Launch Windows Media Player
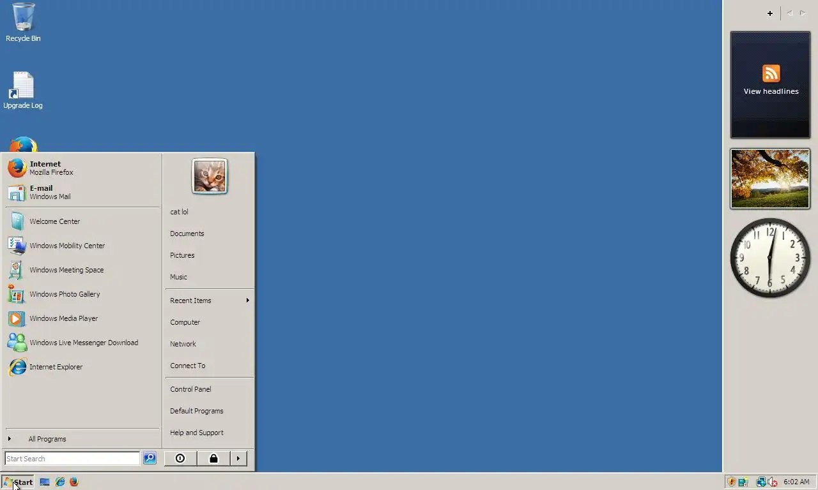The width and height of the screenshot is (818, 490). (82, 318)
